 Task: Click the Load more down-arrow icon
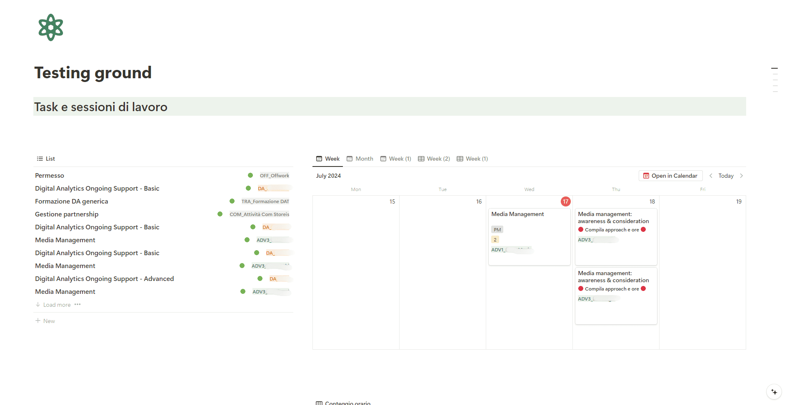coord(38,305)
